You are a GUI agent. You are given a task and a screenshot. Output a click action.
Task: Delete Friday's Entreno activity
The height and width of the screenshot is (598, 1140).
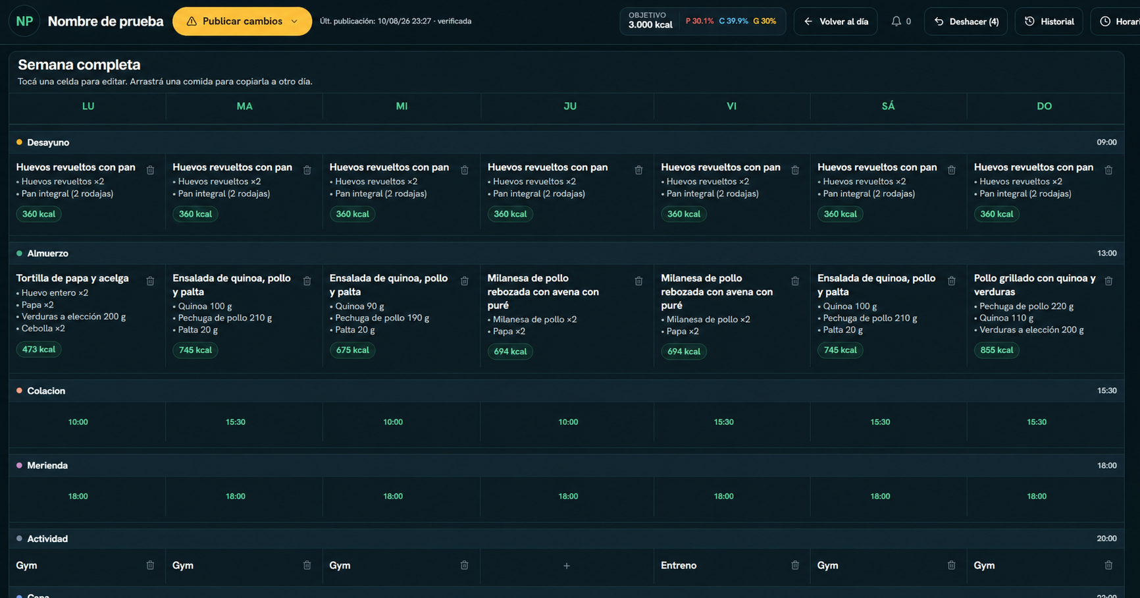coord(795,565)
